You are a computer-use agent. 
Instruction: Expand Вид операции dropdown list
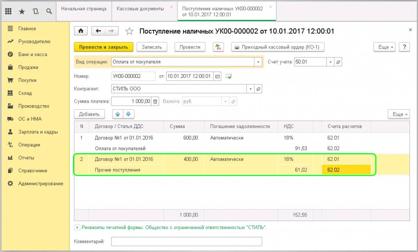(258, 62)
